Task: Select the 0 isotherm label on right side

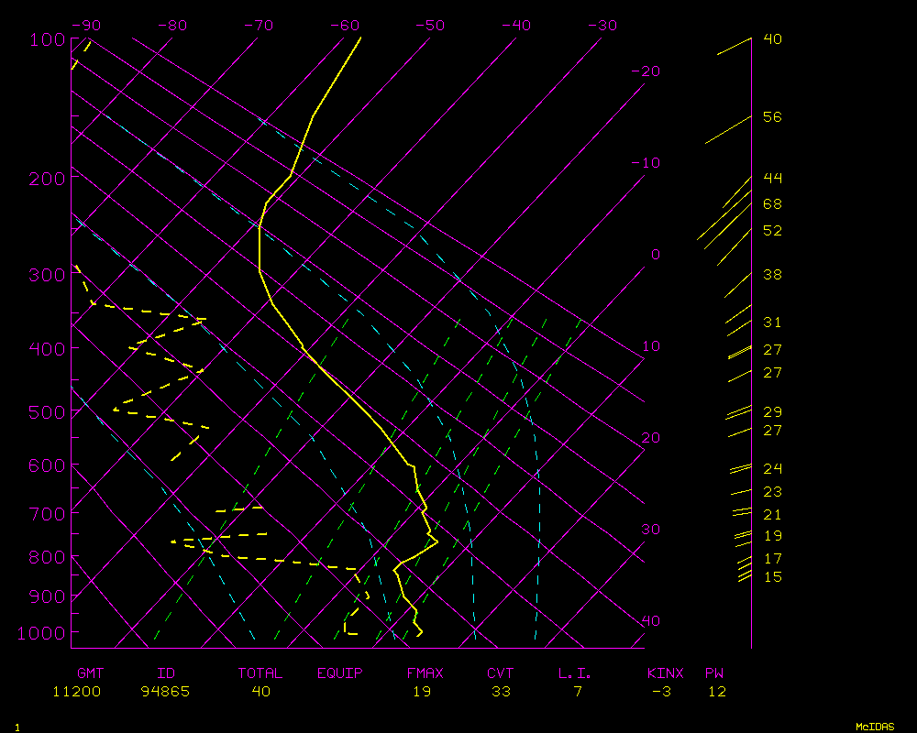Action: [x=655, y=254]
